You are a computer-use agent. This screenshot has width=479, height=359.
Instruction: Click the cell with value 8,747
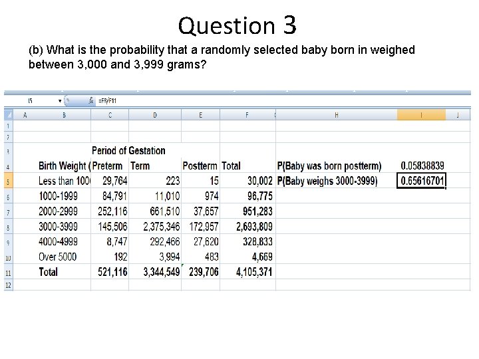click(110, 241)
